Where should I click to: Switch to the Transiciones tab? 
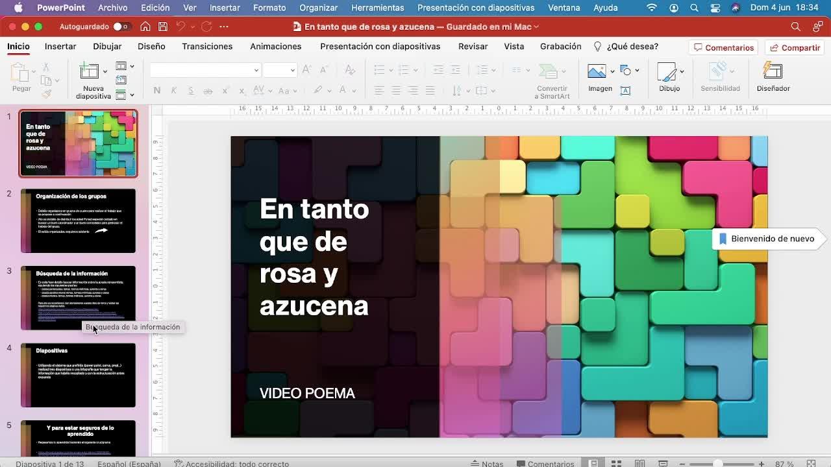(x=207, y=46)
